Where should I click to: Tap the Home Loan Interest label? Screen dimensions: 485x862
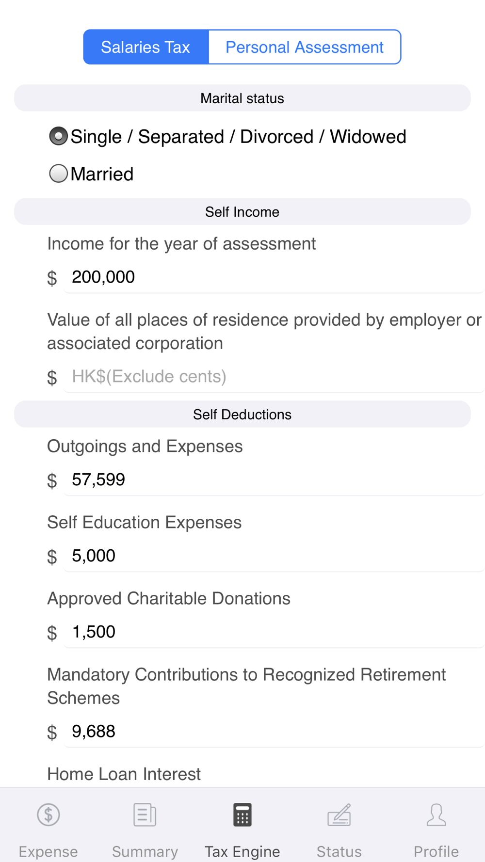[124, 774]
